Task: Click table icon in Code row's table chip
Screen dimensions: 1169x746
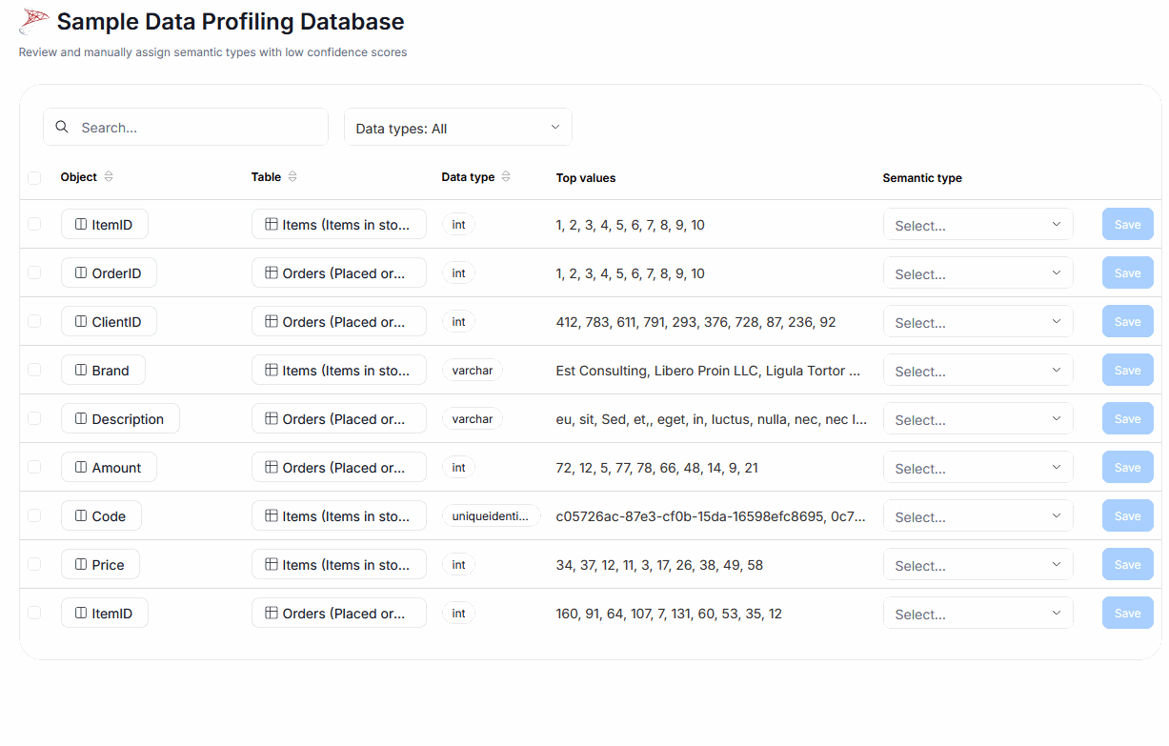Action: pyautogui.click(x=272, y=516)
